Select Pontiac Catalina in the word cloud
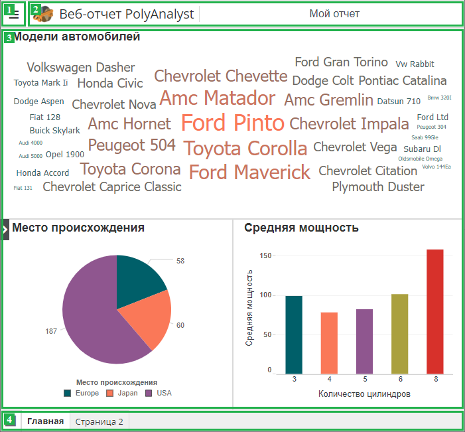This screenshot has width=465, height=432. coord(403,80)
